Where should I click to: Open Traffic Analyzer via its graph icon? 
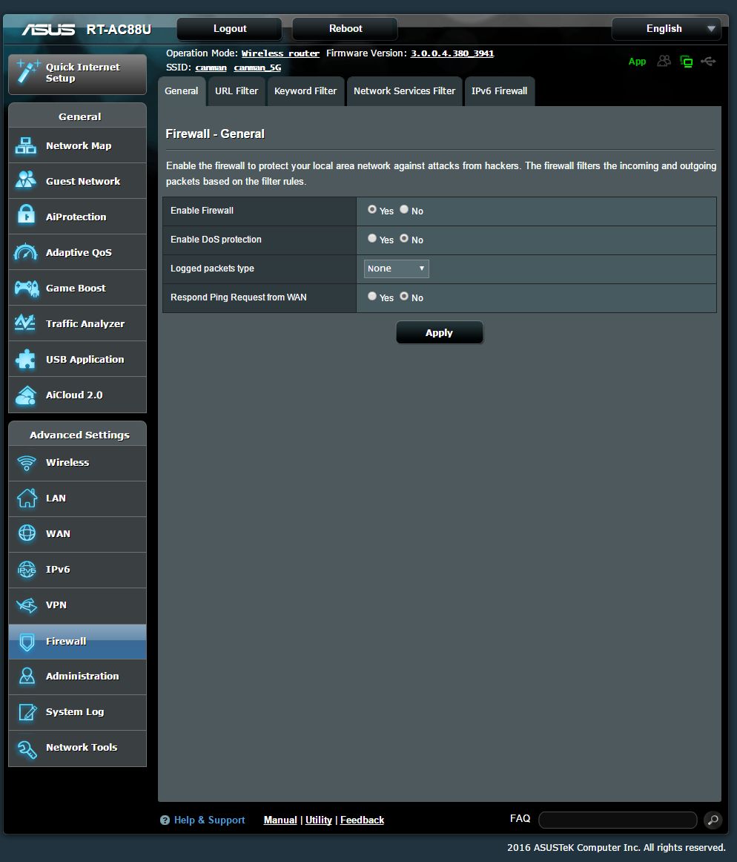(x=26, y=323)
